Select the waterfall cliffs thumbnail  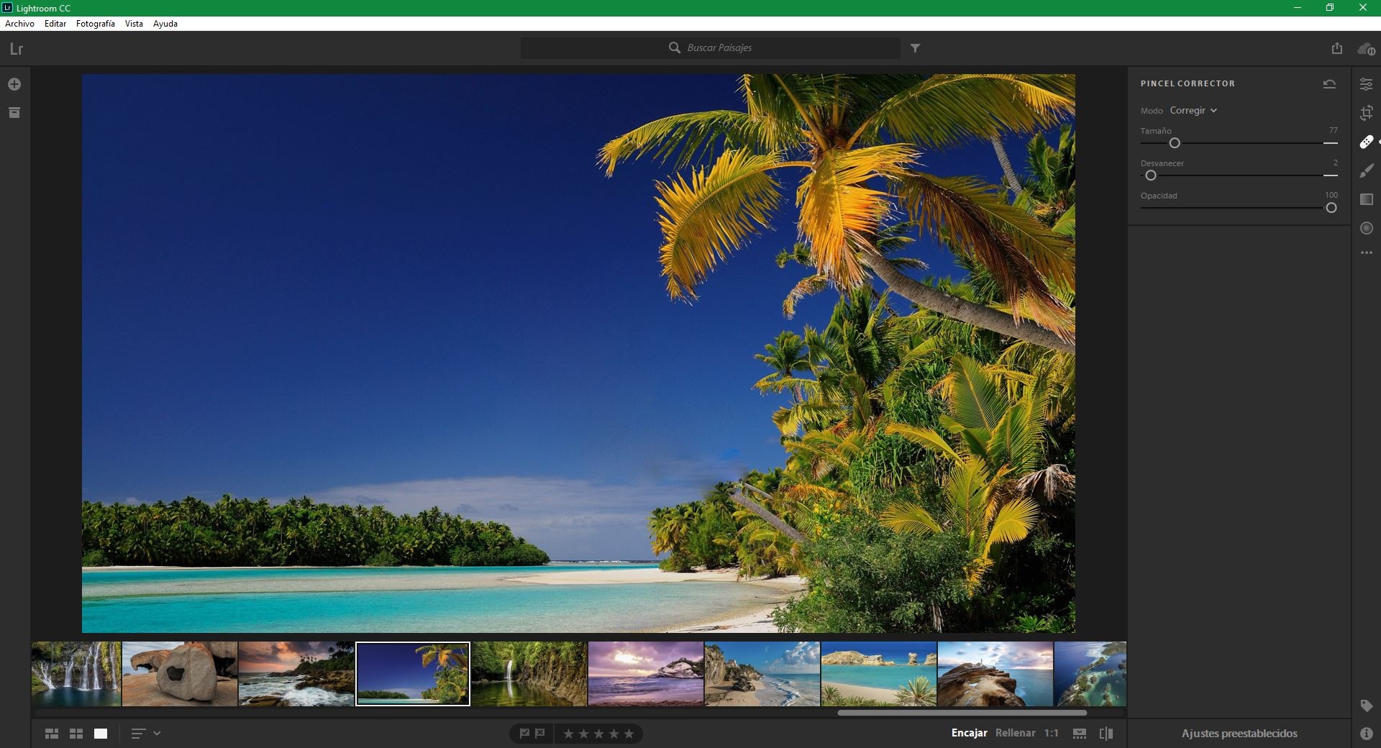tap(76, 674)
